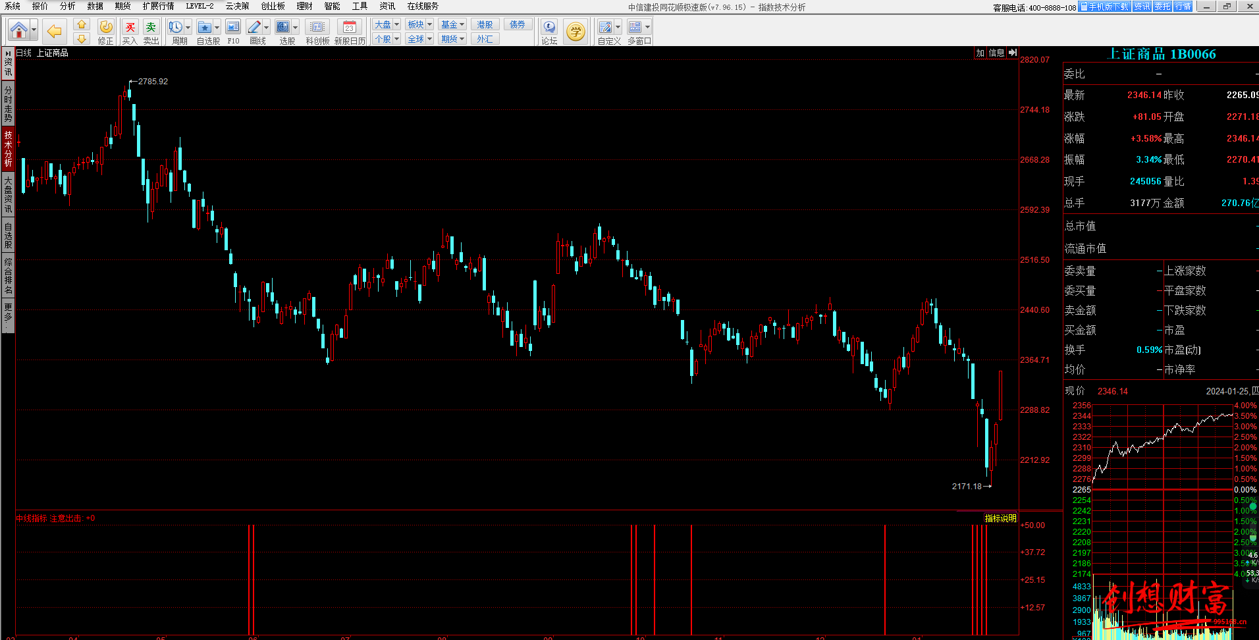The height and width of the screenshot is (640, 1259).
Task: Open the 数据 data menu
Action: pyautogui.click(x=95, y=6)
